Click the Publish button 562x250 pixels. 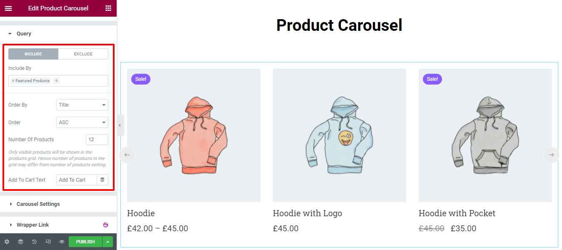pyautogui.click(x=85, y=242)
